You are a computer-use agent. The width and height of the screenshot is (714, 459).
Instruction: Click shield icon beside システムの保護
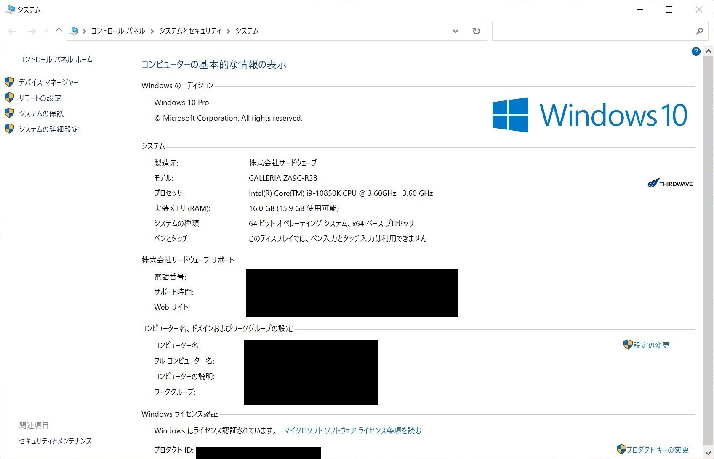click(x=9, y=113)
